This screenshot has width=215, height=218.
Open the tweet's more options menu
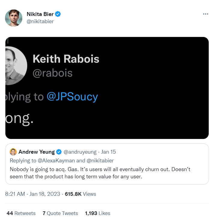click(x=205, y=14)
